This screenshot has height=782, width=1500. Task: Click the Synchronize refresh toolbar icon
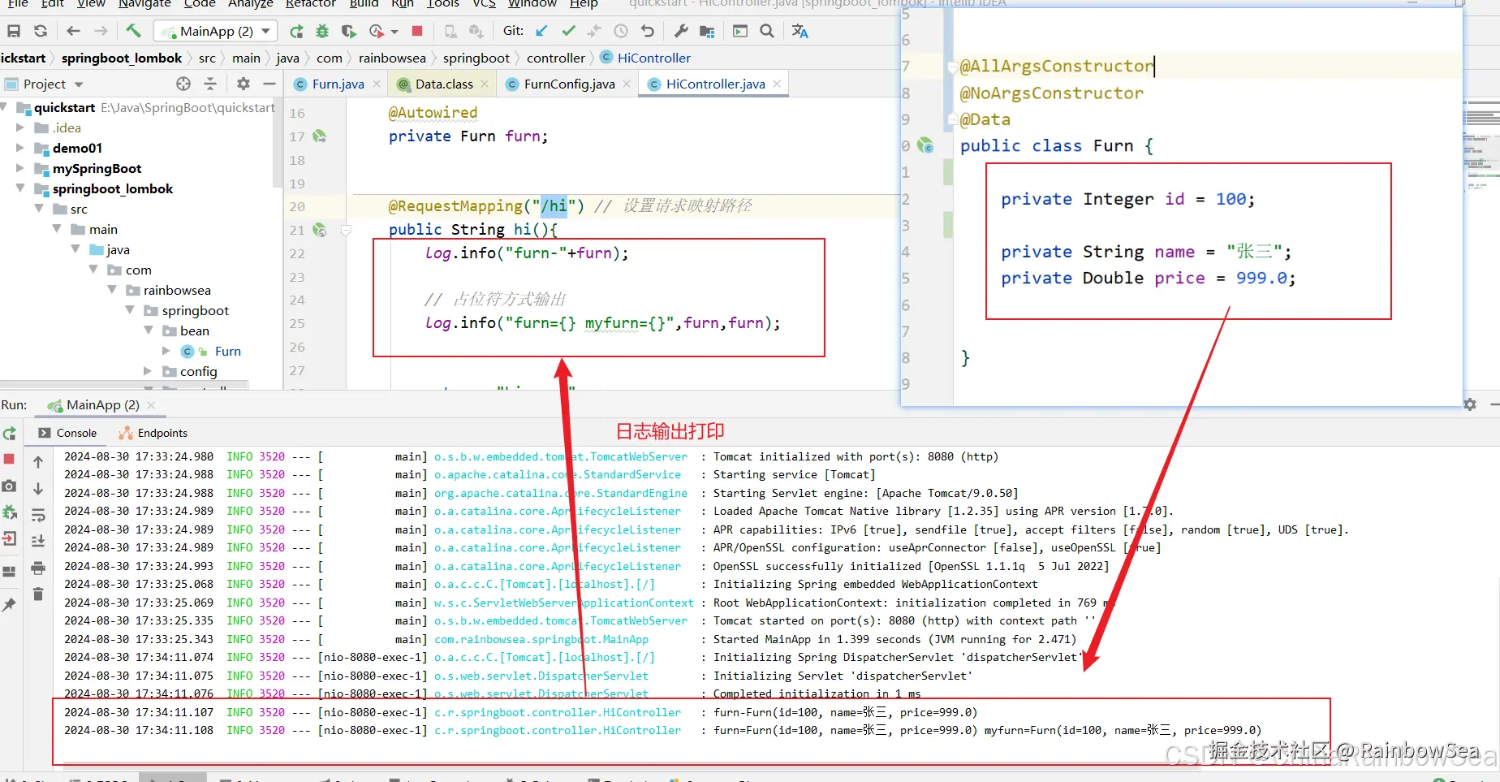pyautogui.click(x=41, y=31)
